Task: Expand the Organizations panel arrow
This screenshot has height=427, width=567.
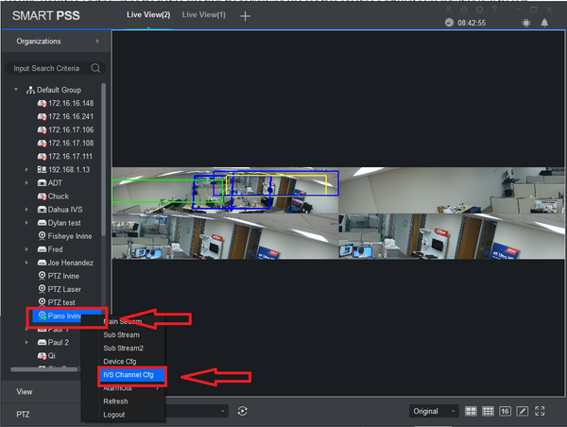Action: pos(97,42)
